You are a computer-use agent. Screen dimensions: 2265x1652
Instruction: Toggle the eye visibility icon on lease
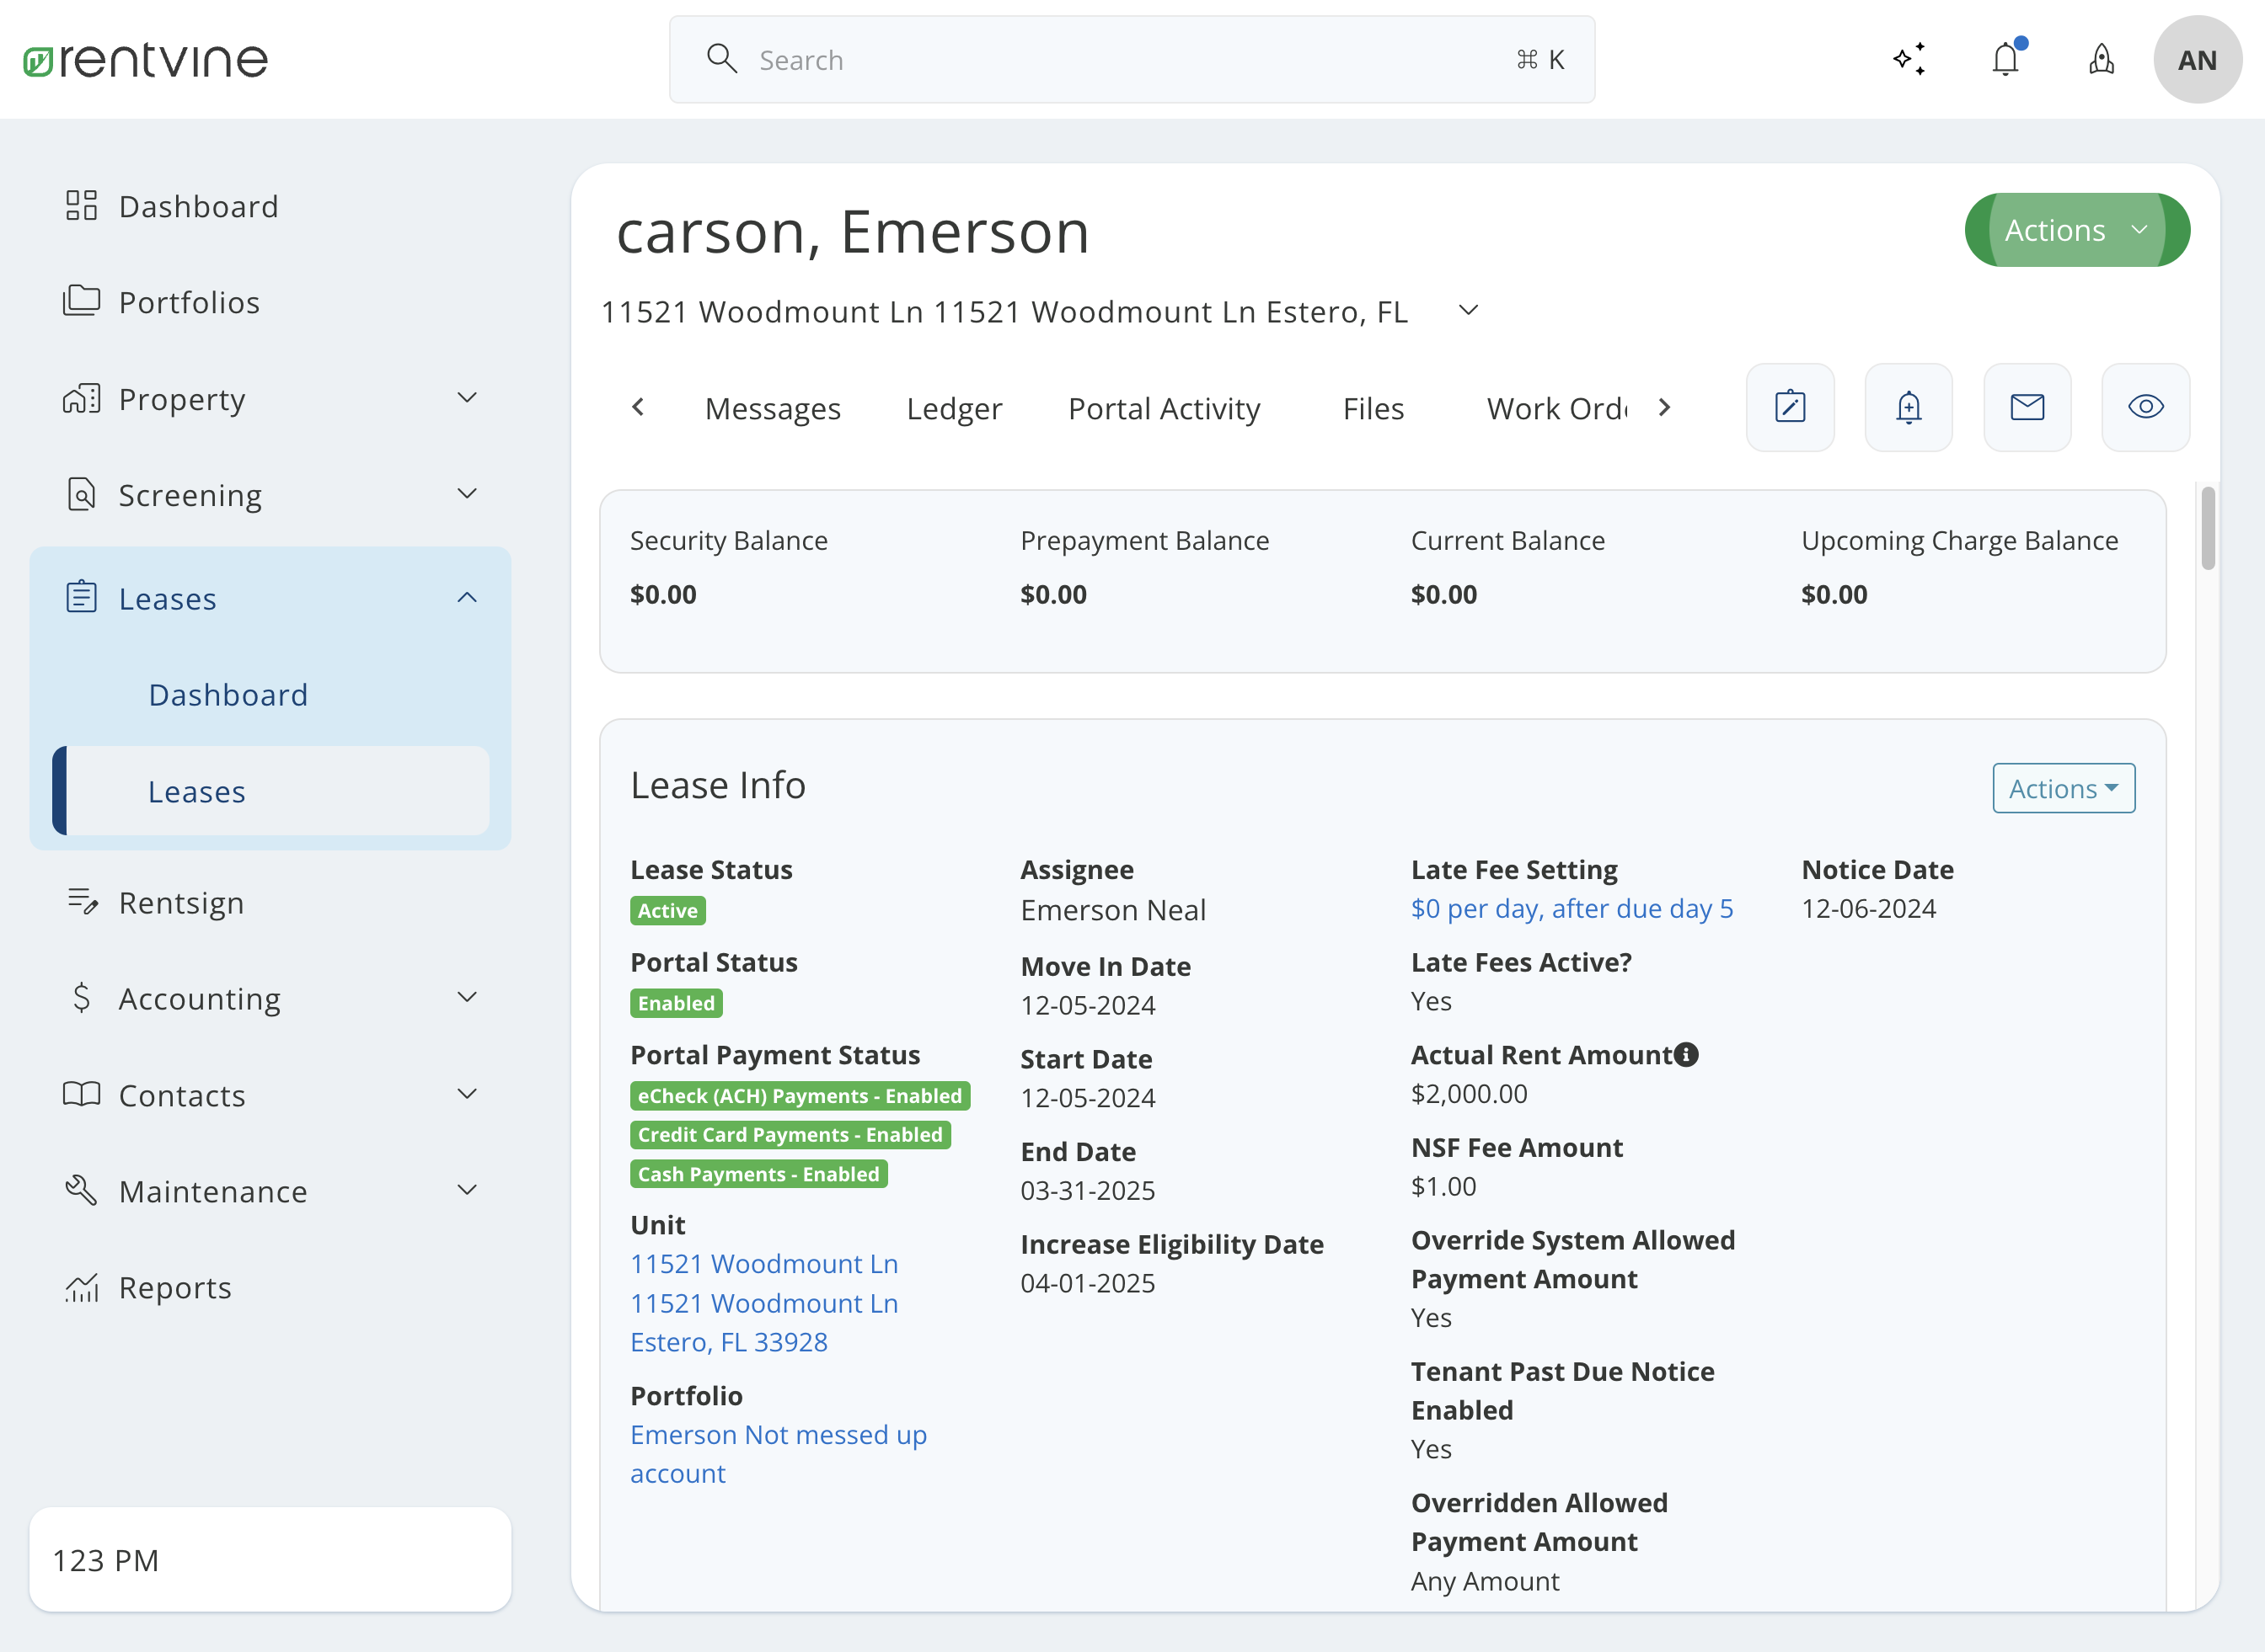(2147, 408)
